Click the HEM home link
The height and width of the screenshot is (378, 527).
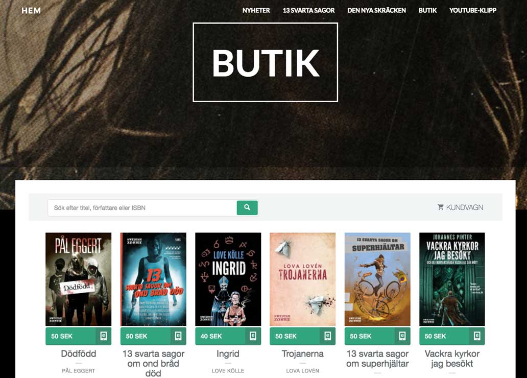pos(31,11)
